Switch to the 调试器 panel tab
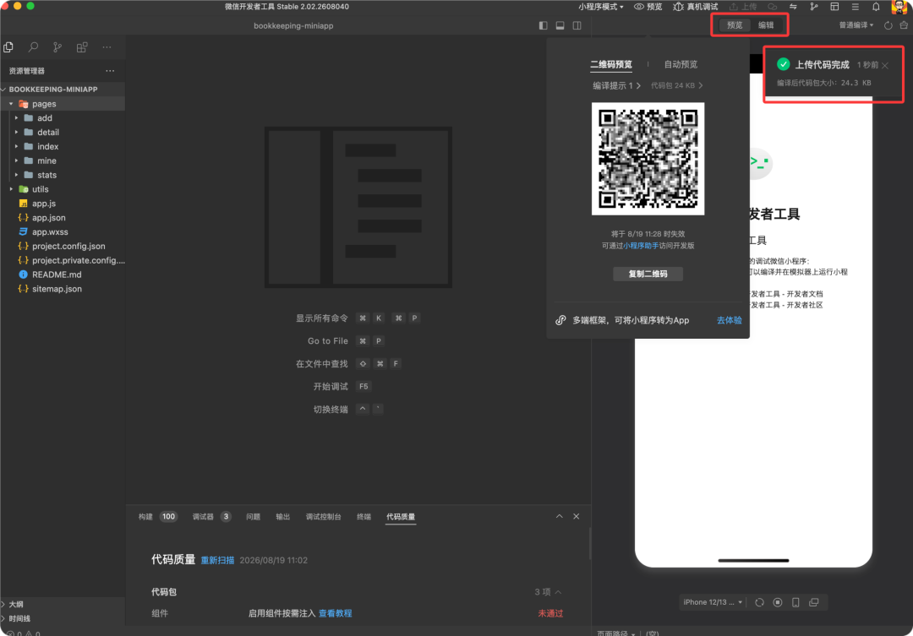Screen dimensions: 913x636 pyautogui.click(x=203, y=517)
